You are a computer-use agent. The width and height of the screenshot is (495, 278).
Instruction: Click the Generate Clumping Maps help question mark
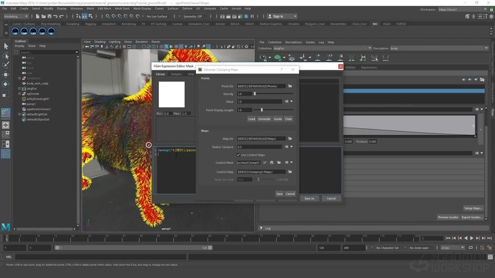[x=282, y=69]
